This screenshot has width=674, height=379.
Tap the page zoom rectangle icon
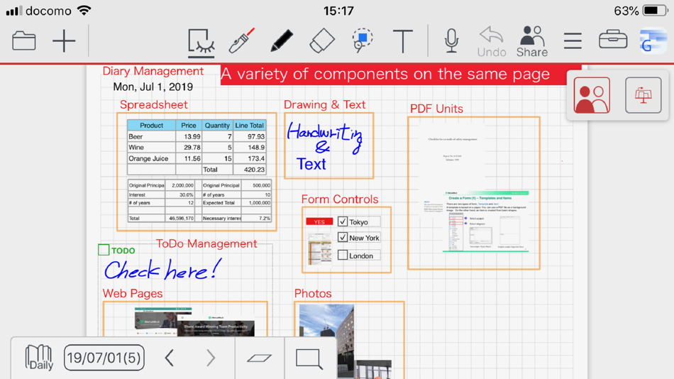click(x=309, y=358)
